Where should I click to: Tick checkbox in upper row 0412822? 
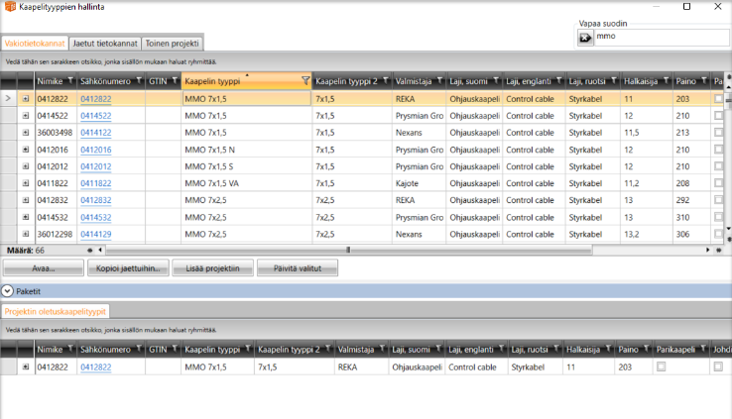[718, 98]
